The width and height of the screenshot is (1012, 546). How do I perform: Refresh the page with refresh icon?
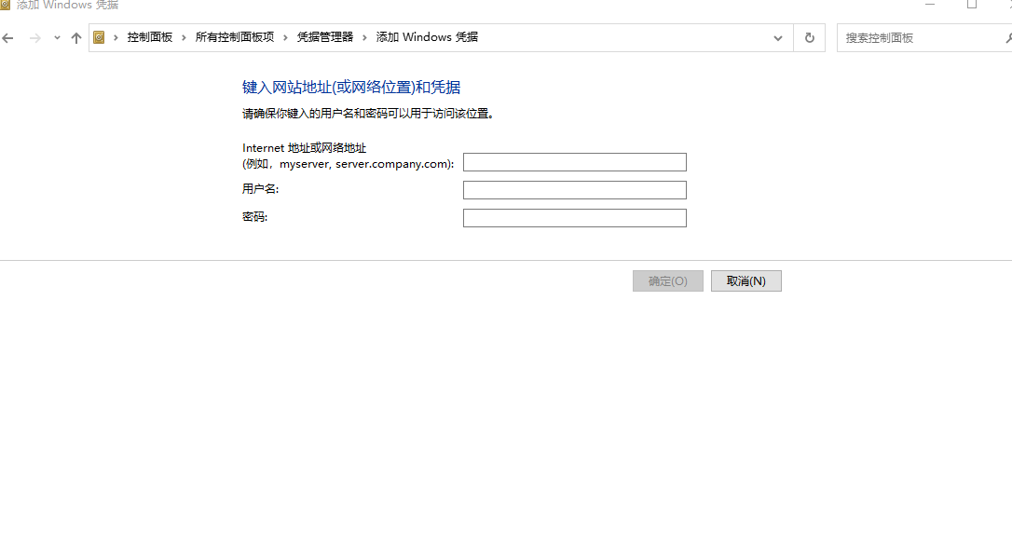[810, 38]
